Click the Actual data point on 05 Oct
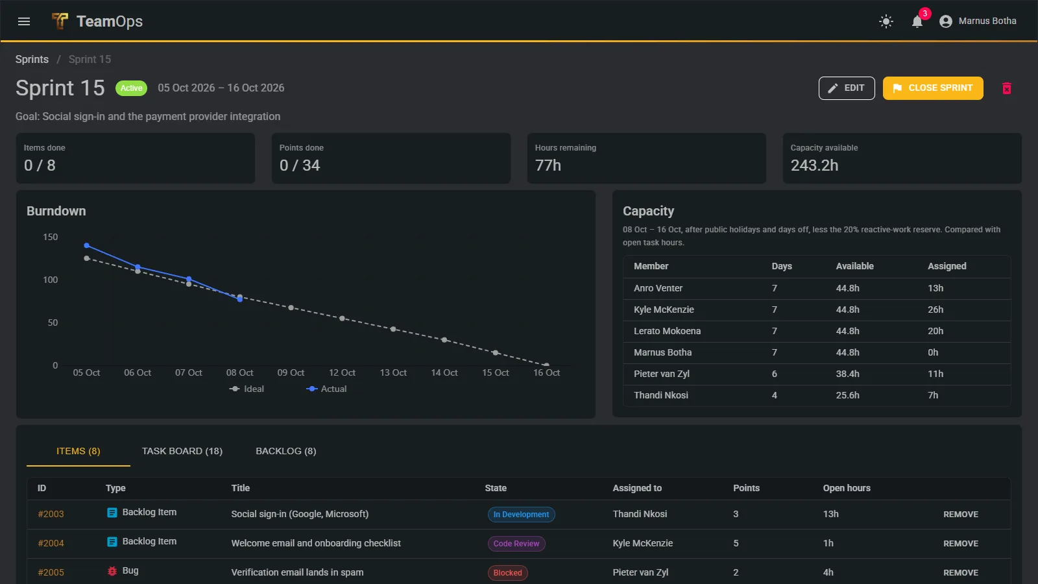 pos(87,245)
